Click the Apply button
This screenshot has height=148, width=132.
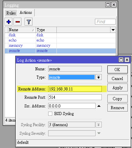pos(117,88)
